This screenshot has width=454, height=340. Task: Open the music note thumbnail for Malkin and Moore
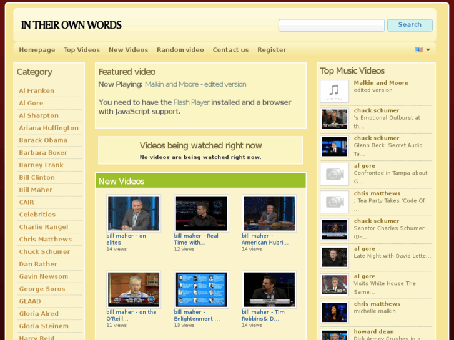(x=335, y=92)
